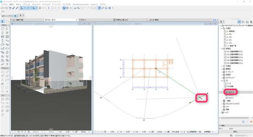253x137 pixels.
Task: Click the navigator horizontal scrollbar
Action: click(235, 118)
